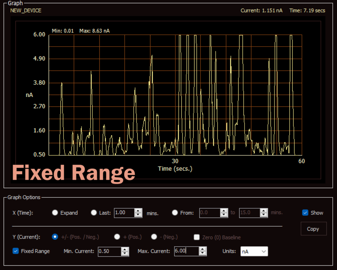Click the From value up arrow
This screenshot has height=270, width=337.
click(224, 211)
